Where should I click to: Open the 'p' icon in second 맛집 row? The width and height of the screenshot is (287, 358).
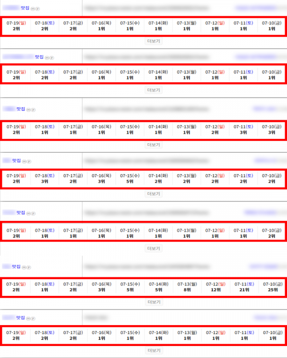click(x=52, y=58)
